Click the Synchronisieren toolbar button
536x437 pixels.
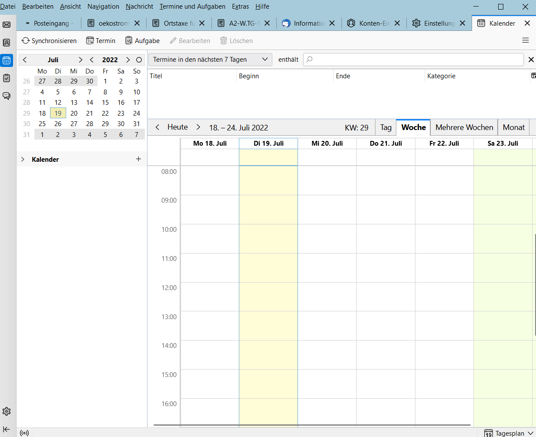click(x=49, y=41)
